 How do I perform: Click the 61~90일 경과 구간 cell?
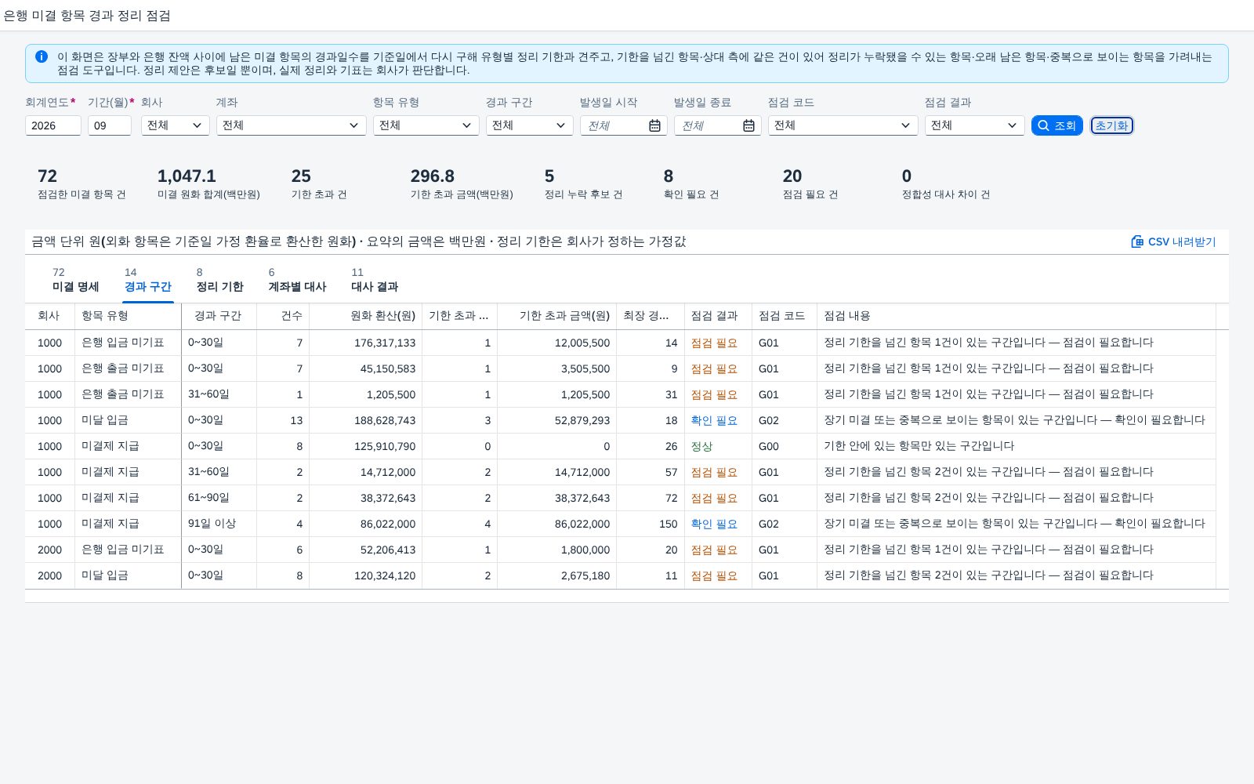pyautogui.click(x=219, y=498)
